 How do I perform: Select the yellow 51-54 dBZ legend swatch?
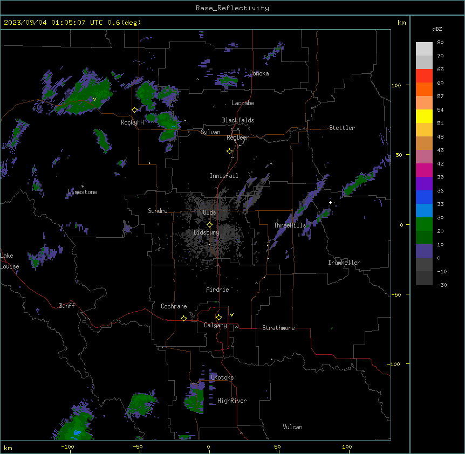[x=424, y=116]
